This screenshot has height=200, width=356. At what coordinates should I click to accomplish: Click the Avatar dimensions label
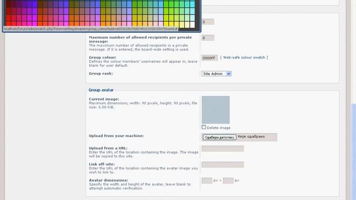108,180
